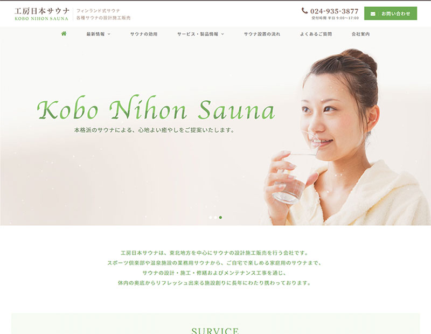This screenshot has height=334, width=431.
Task: Click the envelope icon on contact button
Action: pos(373,13)
